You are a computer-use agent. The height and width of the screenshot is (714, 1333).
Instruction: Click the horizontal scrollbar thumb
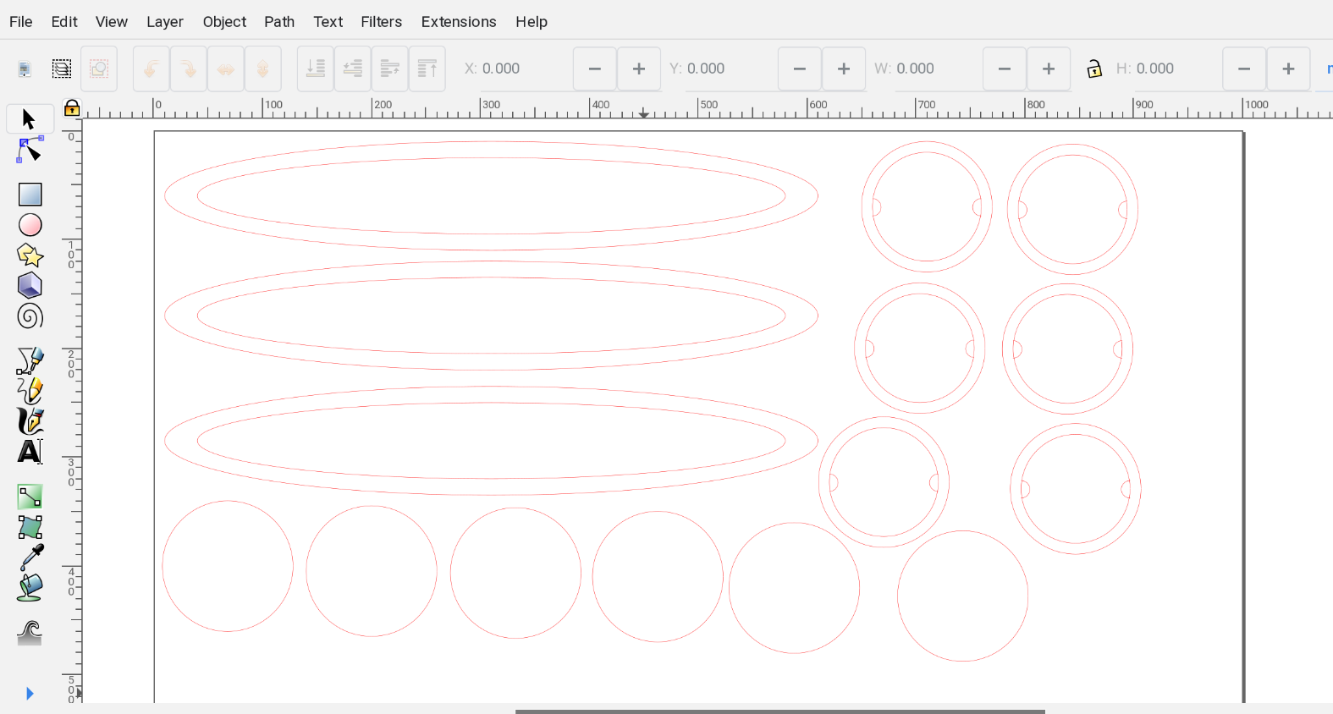pyautogui.click(x=780, y=711)
